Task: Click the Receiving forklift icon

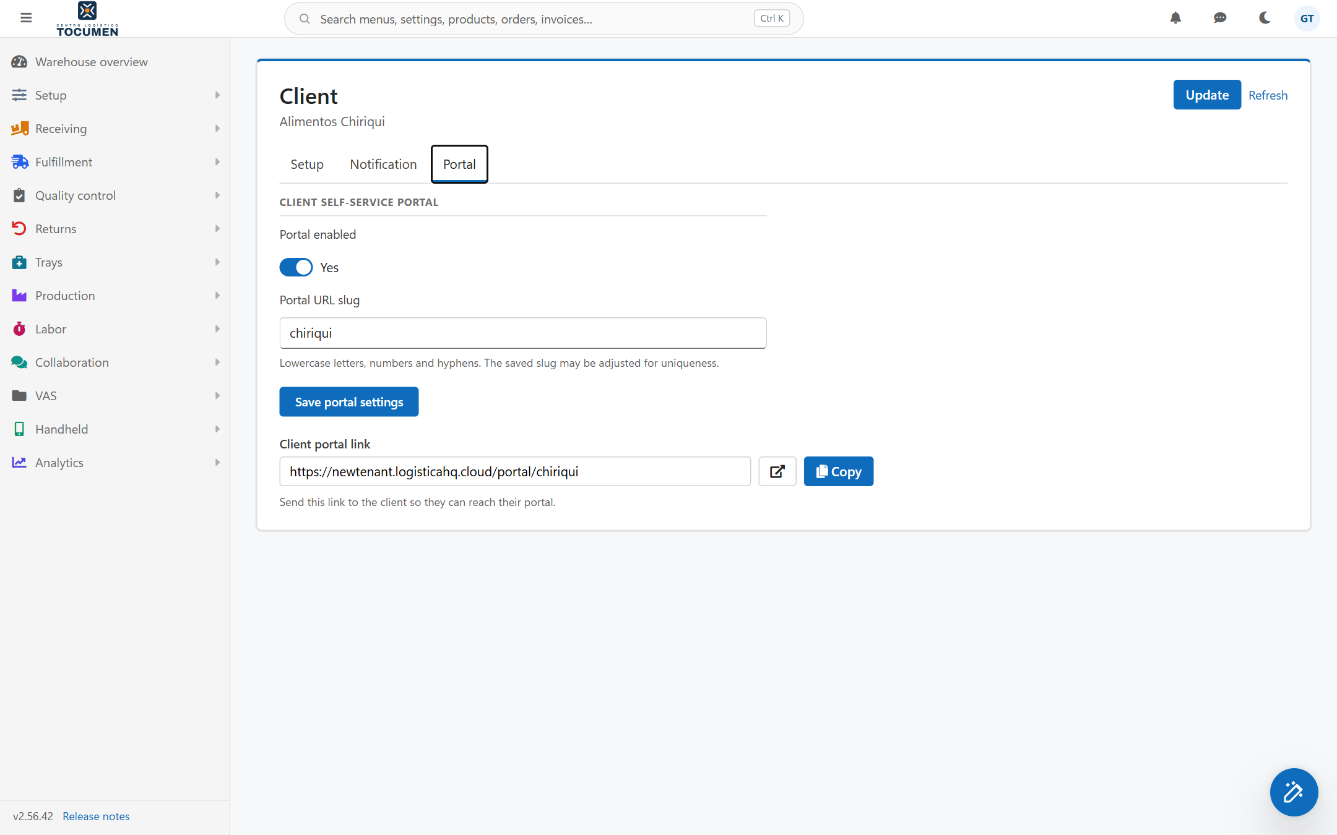Action: point(20,129)
